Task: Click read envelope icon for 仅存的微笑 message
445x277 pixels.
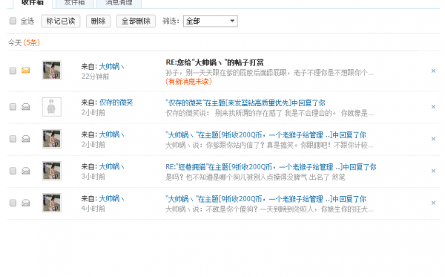Action: 26,107
